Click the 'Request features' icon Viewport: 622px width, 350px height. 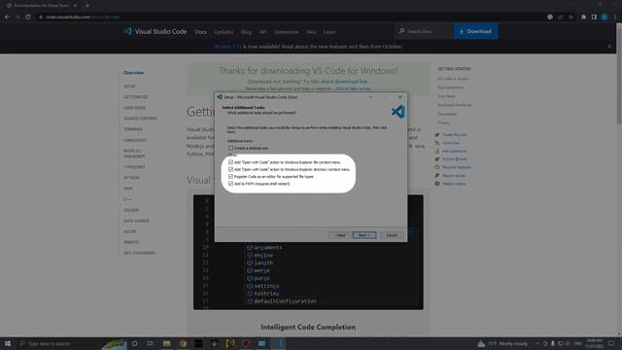tap(437, 167)
